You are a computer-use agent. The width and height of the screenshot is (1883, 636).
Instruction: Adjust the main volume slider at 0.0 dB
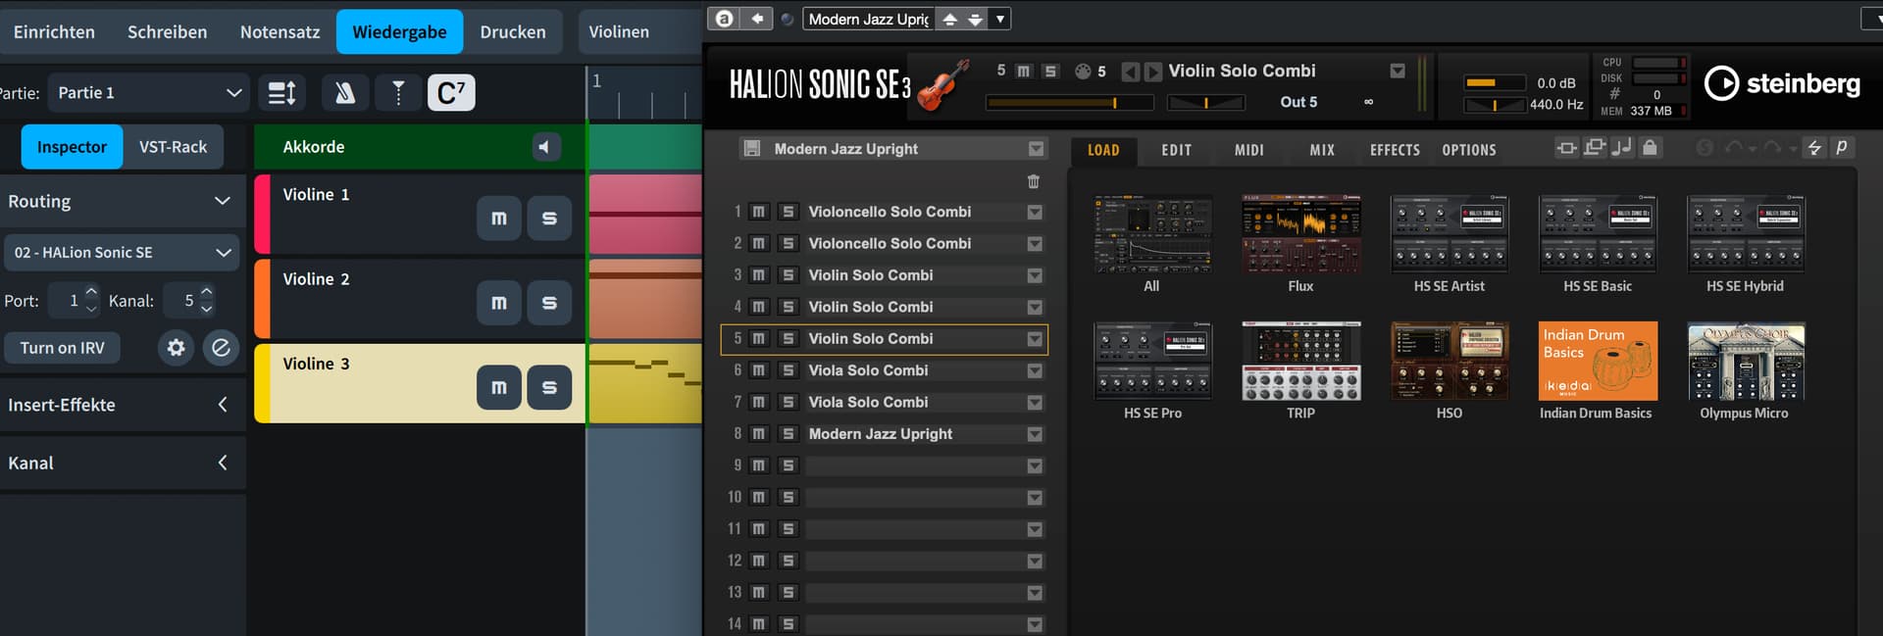(x=1495, y=82)
